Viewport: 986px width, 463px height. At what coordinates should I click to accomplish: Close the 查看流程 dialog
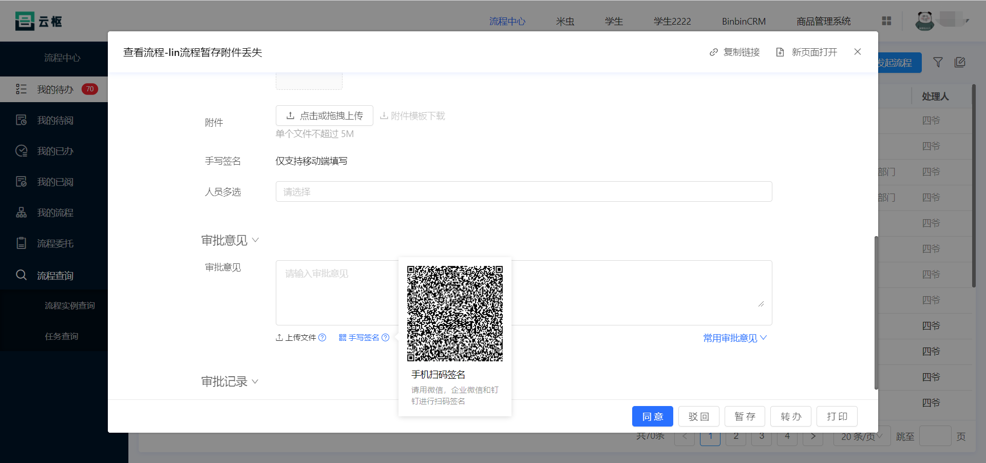(858, 52)
